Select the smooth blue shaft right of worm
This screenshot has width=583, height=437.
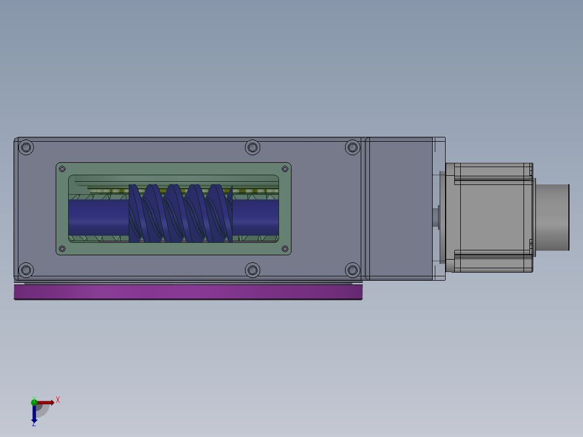tap(255, 217)
